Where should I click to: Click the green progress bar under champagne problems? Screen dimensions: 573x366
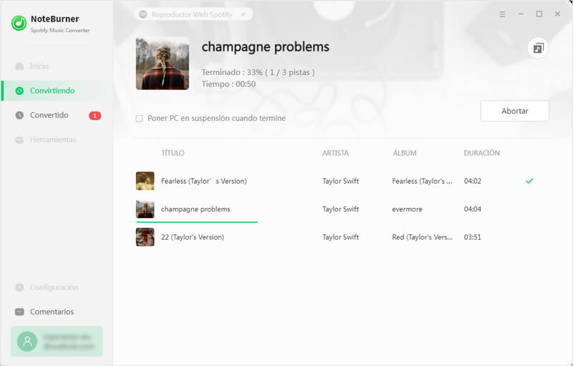pos(197,222)
